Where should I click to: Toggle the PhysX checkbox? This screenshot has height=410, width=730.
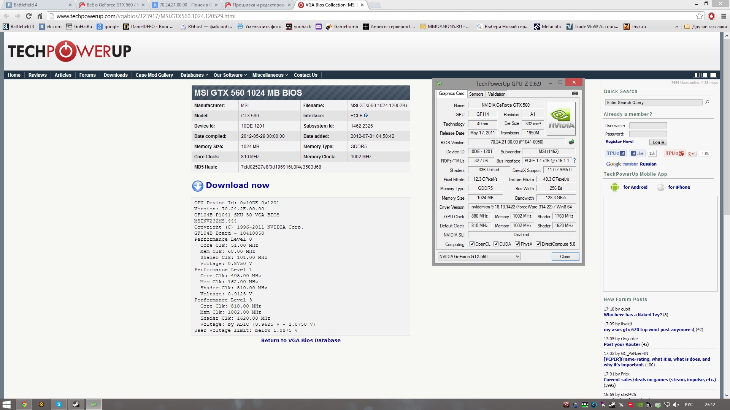pyautogui.click(x=517, y=244)
